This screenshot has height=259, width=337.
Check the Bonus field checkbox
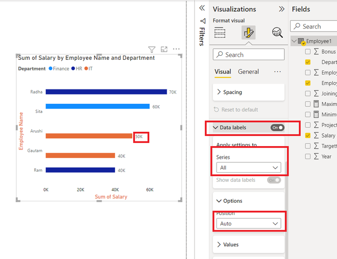tap(308, 52)
